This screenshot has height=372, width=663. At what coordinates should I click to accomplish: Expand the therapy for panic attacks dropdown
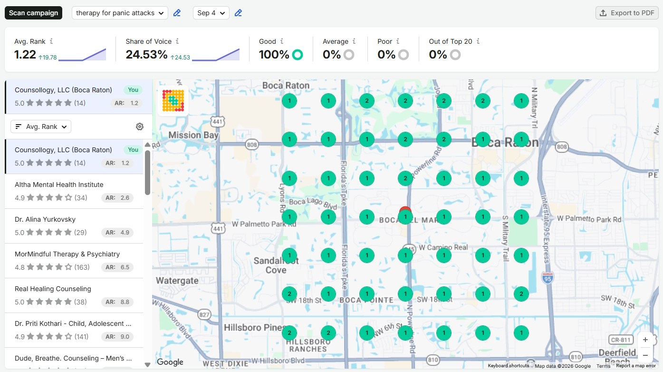[120, 13]
